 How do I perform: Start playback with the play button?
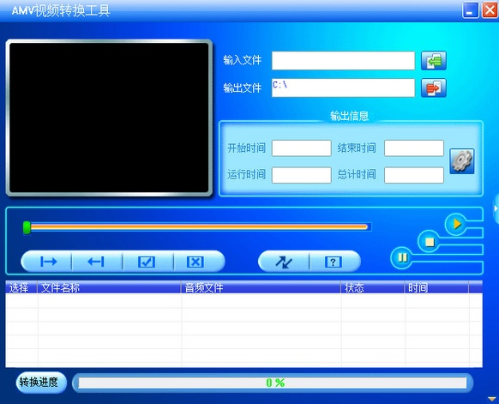pyautogui.click(x=456, y=224)
